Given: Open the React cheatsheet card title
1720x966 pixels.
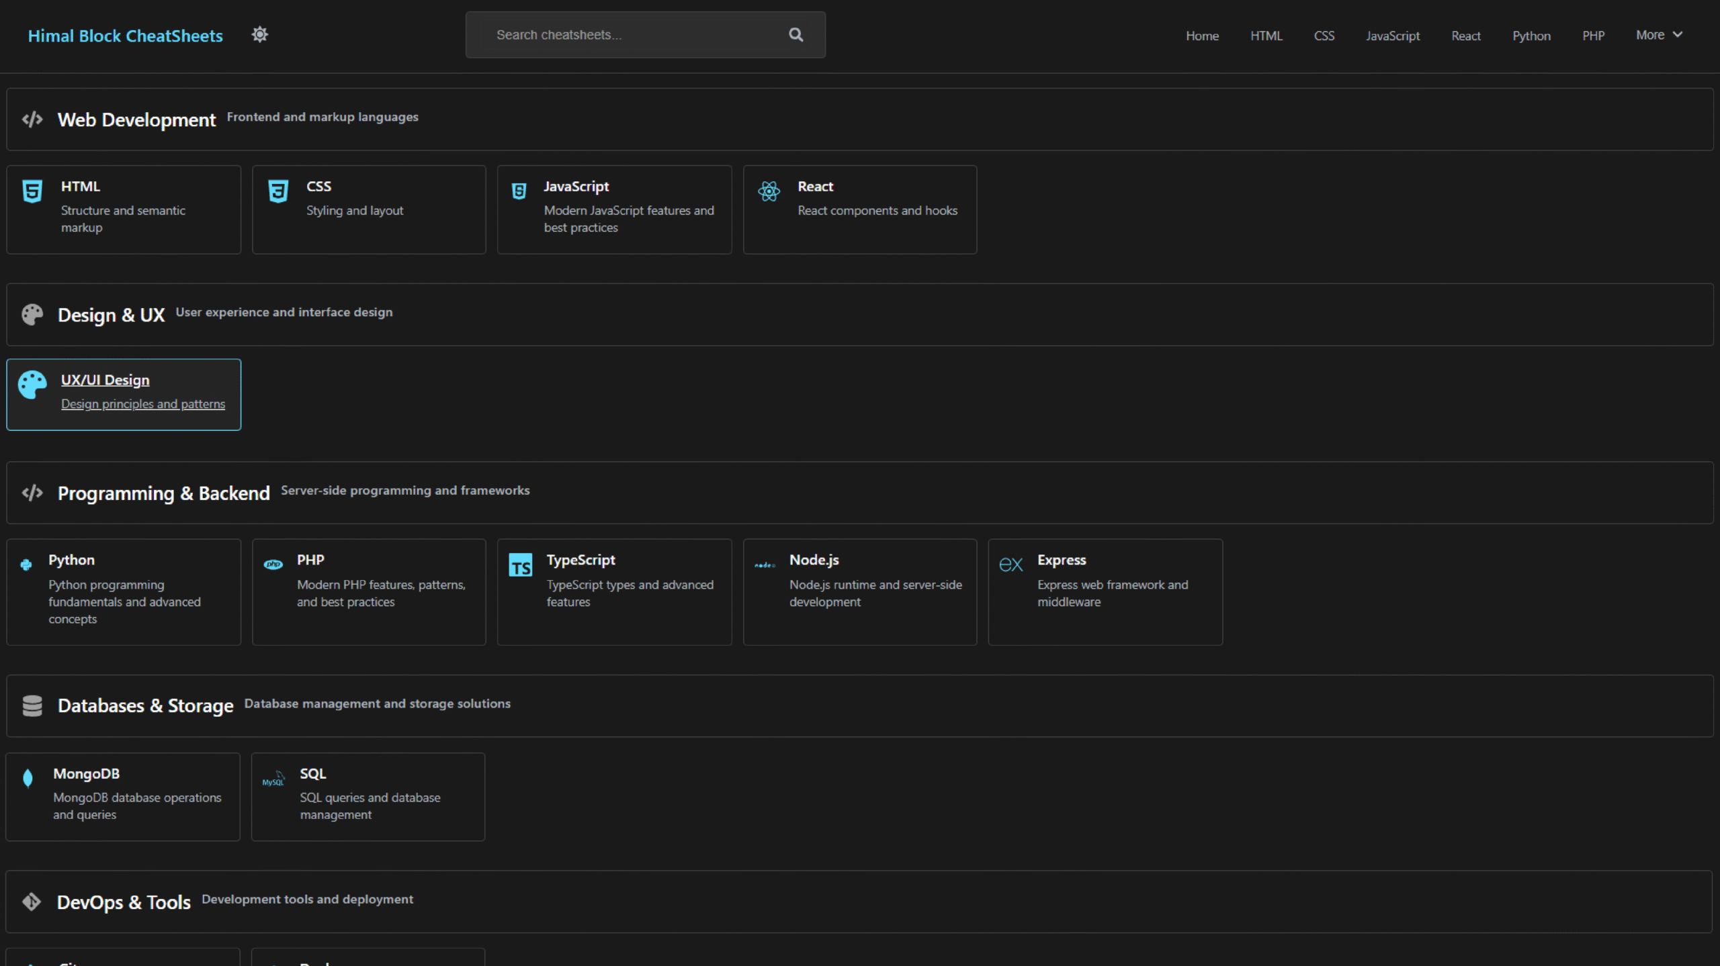Looking at the screenshot, I should point(815,186).
